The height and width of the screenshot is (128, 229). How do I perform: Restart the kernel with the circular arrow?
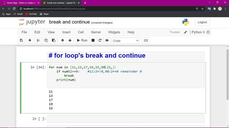click(100, 40)
